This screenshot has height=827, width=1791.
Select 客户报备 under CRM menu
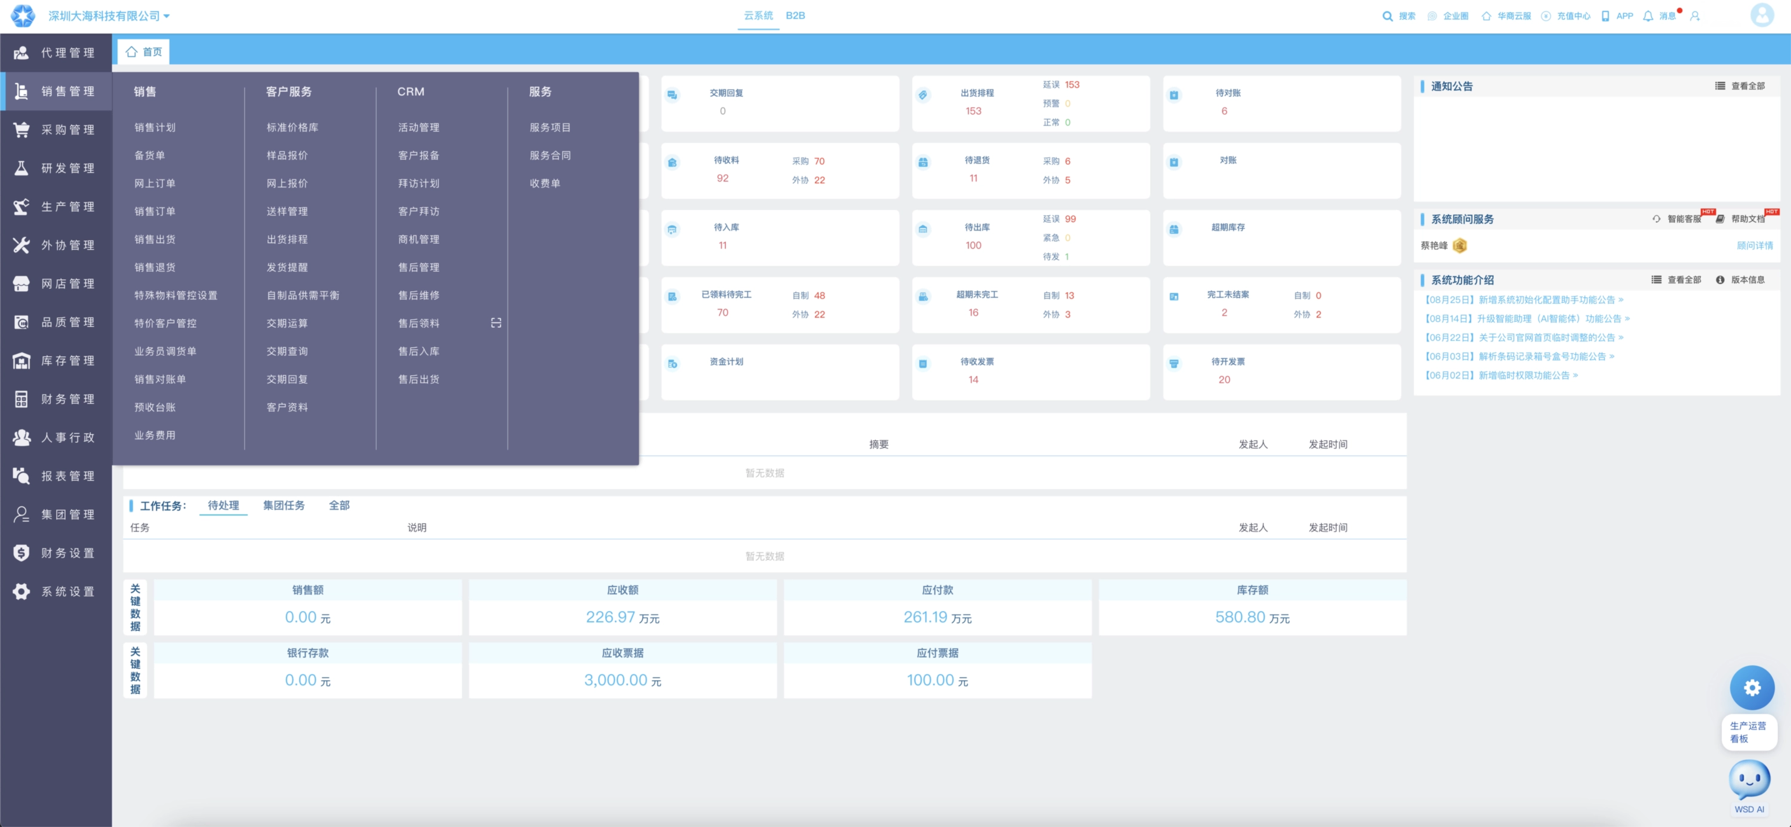coord(419,156)
